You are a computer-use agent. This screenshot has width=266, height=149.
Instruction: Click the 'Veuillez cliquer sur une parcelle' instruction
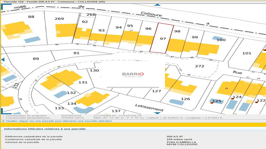pos(59,121)
